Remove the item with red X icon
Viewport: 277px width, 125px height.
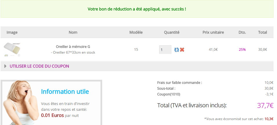pyautogui.click(x=182, y=50)
